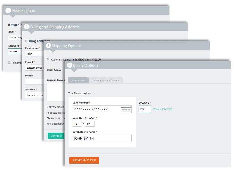Viewport: 234px width, 171px height.
Task: Click the step 4 number badge
Action: point(70,65)
